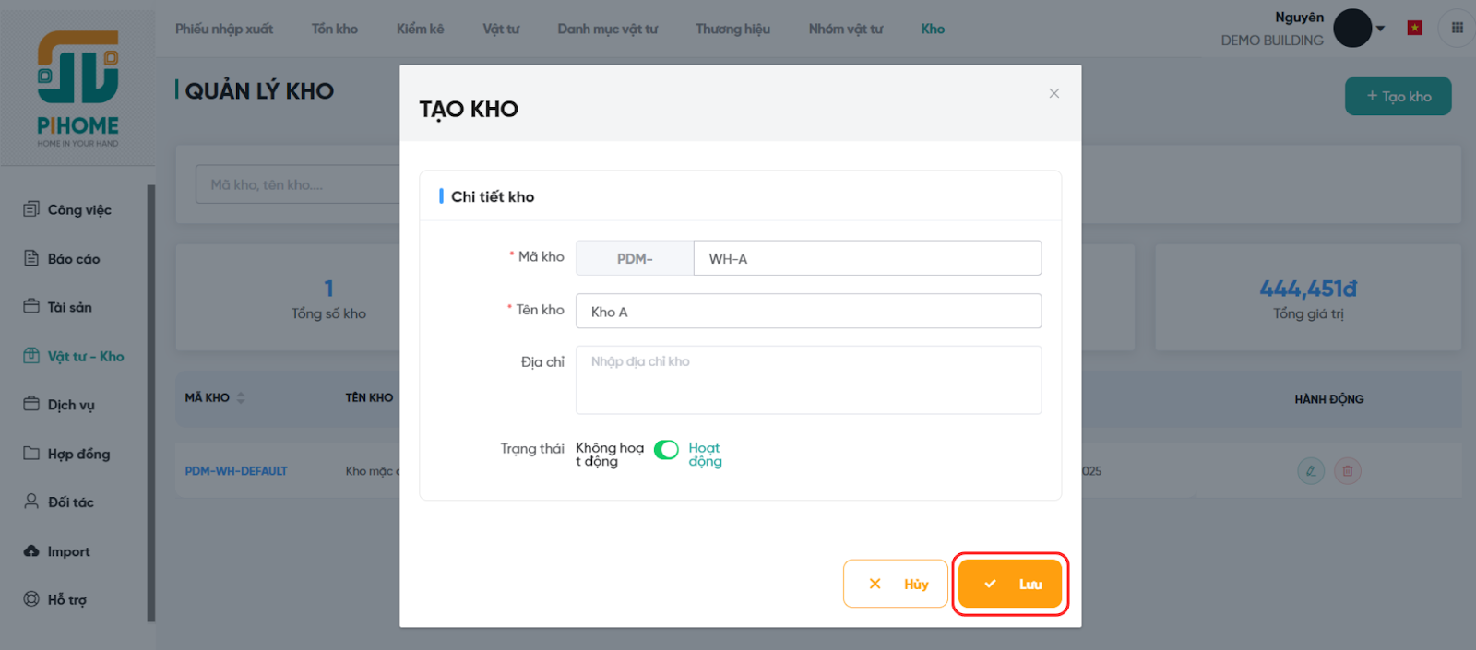Screen dimensions: 1476x650
Task: Open the apps grid icon
Action: coord(1457,28)
